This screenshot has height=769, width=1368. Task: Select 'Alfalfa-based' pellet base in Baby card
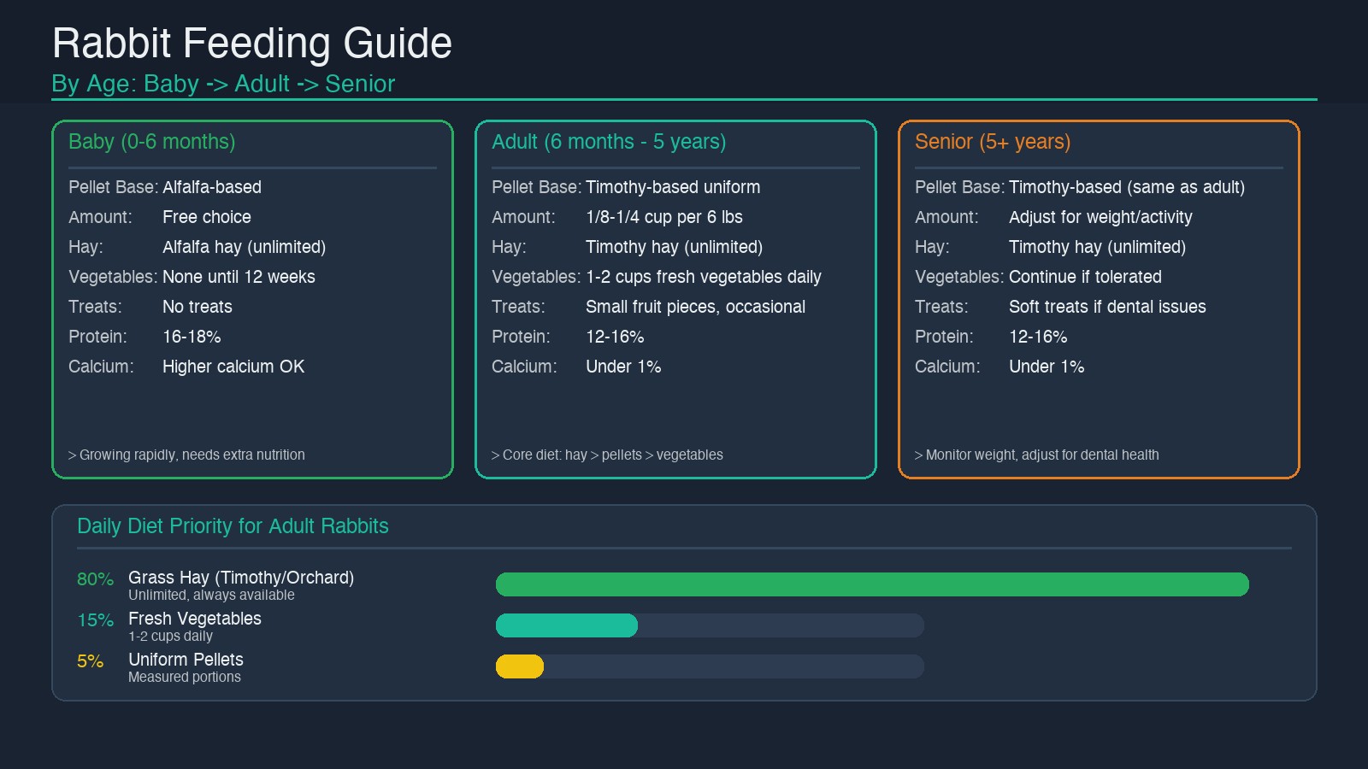pyautogui.click(x=213, y=187)
